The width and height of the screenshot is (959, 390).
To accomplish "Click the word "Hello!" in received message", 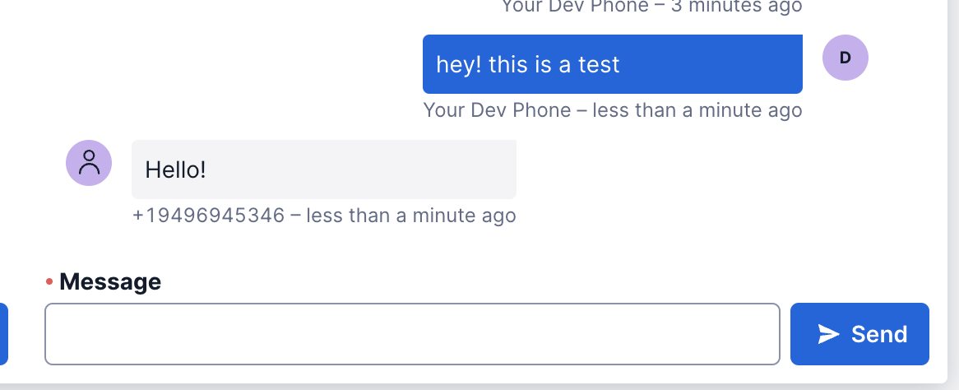I will coord(175,169).
